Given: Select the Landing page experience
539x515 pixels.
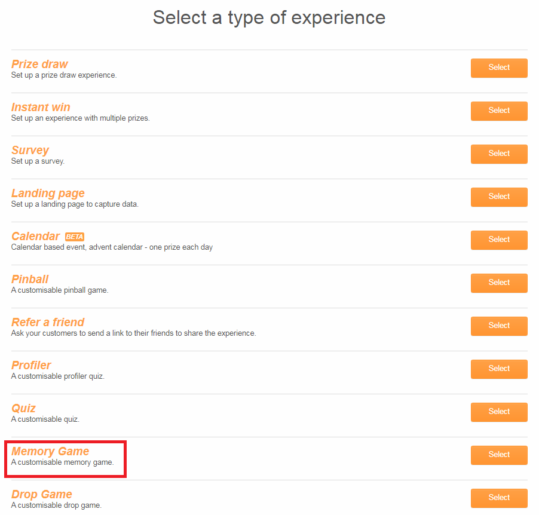Looking at the screenshot, I should click(498, 197).
